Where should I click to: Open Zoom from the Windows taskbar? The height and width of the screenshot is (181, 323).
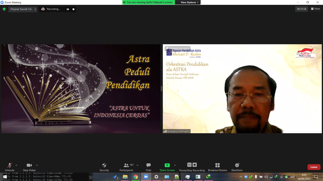[x=146, y=177]
